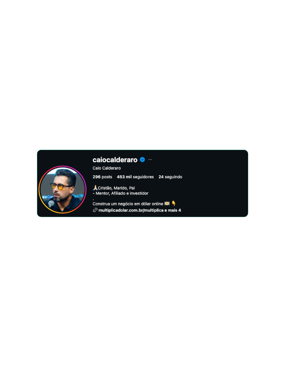This screenshot has width=293, height=367.
Task: Click the "Cristão, Marido, Pai" bio line
Action: point(116,188)
